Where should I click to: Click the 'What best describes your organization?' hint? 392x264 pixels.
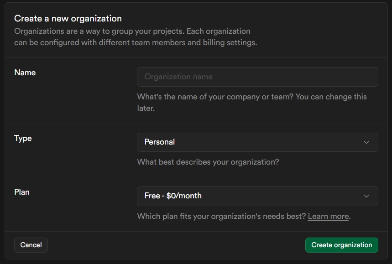pyautogui.click(x=208, y=162)
